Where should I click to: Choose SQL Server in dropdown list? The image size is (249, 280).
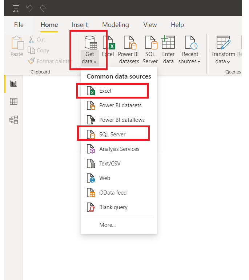tap(119, 134)
